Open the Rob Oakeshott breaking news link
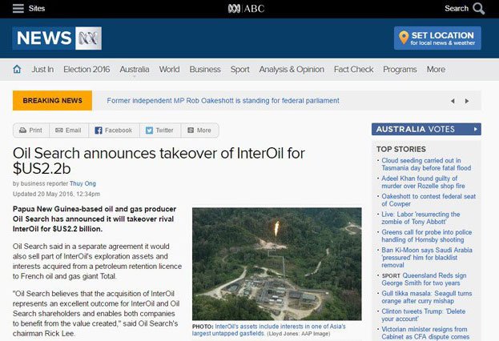The height and width of the screenshot is (341, 499). 223,101
